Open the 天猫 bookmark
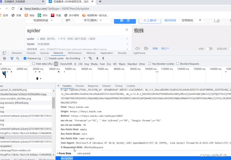This screenshot has height=160, width=231. tap(56, 15)
